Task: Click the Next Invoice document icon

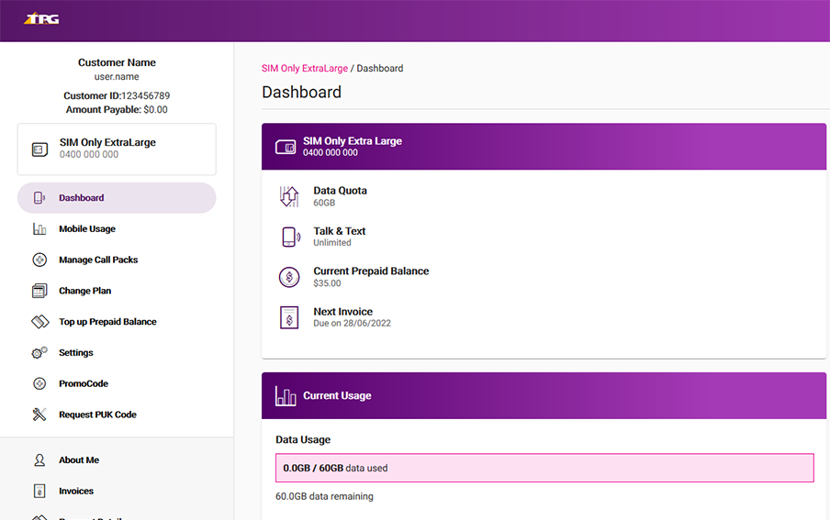Action: 289,317
